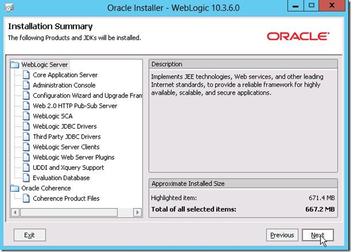Click the Evaluation Database file icon
The image size is (351, 252).
click(26, 178)
